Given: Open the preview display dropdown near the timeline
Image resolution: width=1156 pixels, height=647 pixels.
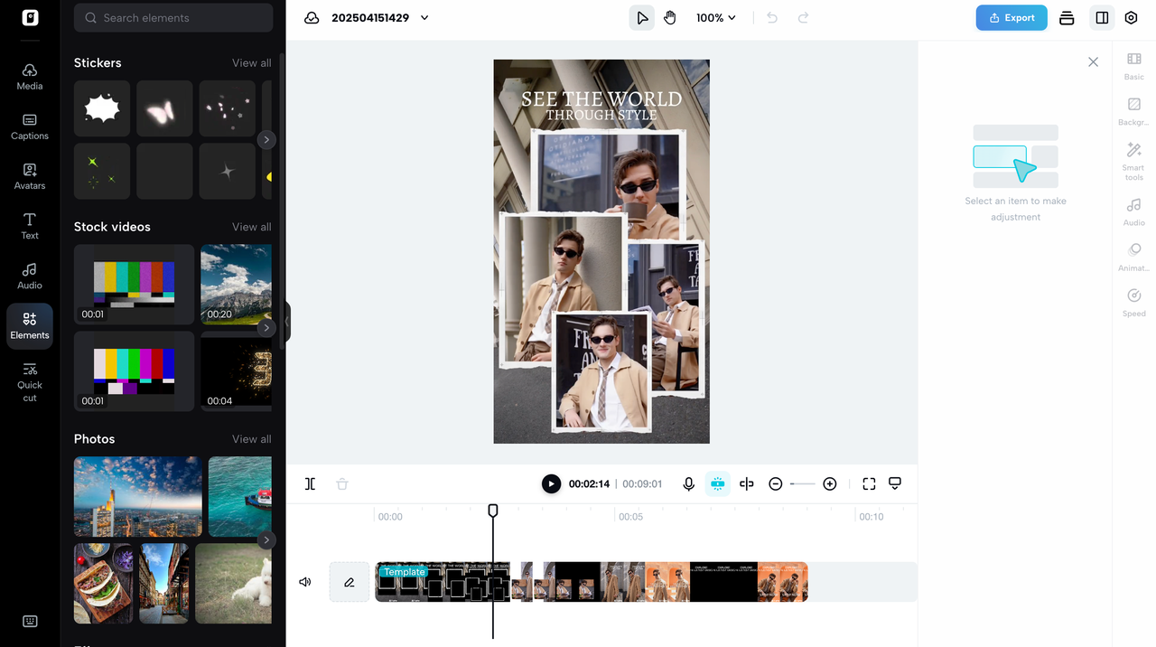Looking at the screenshot, I should pos(894,483).
